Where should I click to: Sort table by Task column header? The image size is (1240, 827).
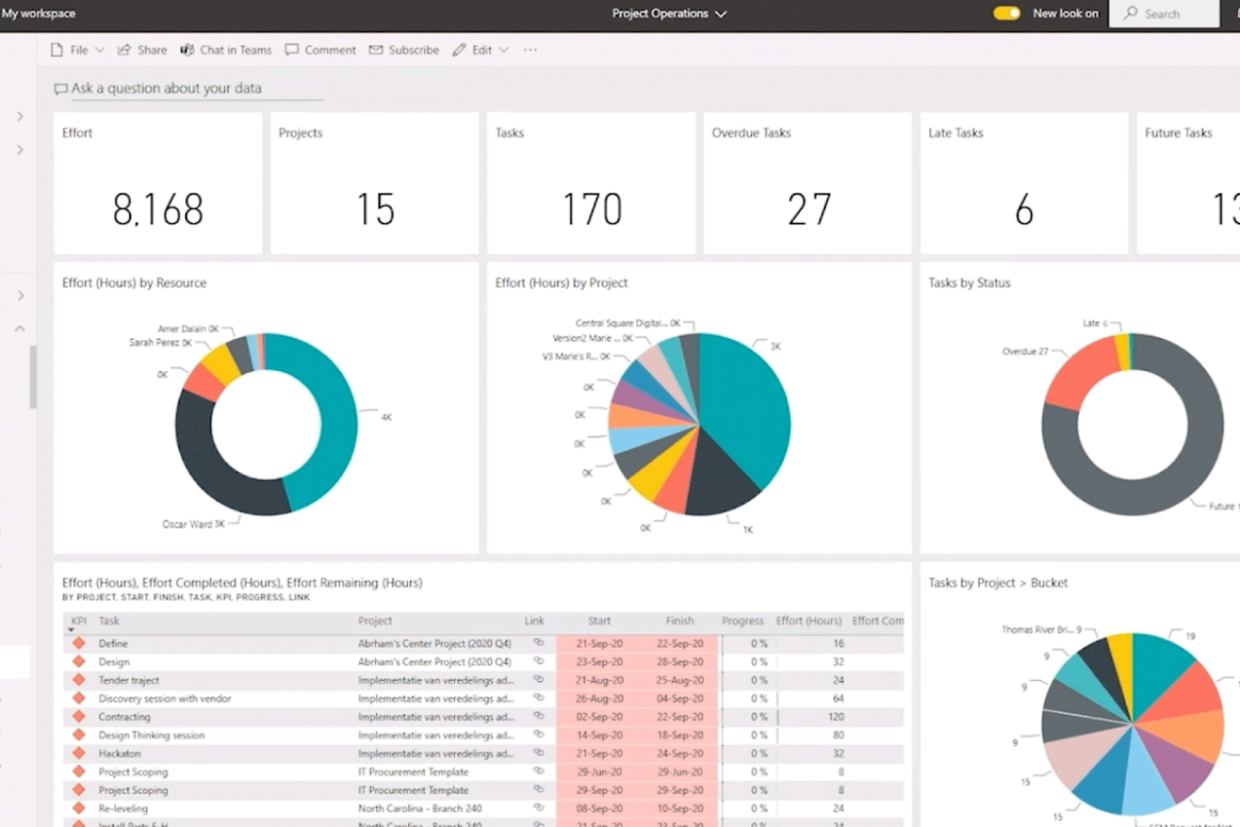(109, 621)
